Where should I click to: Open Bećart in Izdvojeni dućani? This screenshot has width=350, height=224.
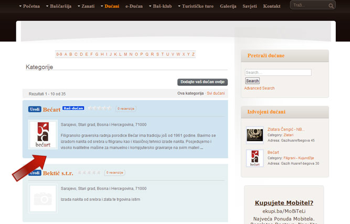[x=273, y=152]
